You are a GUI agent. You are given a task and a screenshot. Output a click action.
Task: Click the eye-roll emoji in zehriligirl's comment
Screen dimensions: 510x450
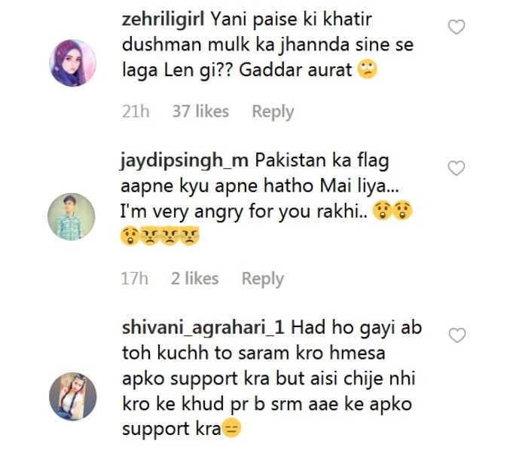(367, 69)
